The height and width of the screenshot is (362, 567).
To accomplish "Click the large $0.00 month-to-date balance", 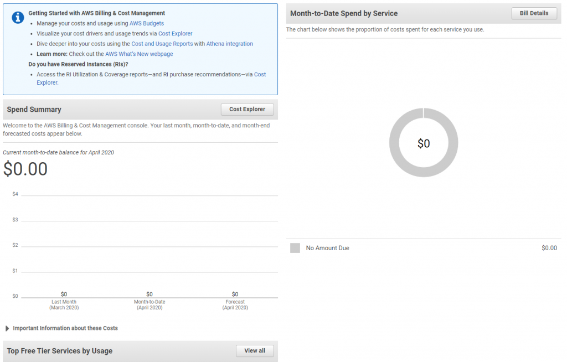I will coord(25,169).
